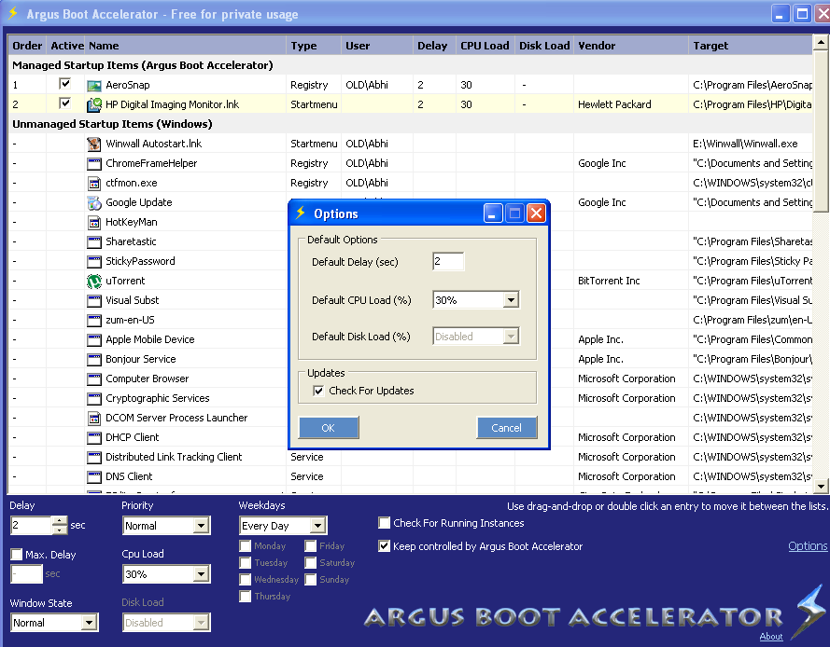Expand the Priority dropdown
Screen dimensions: 830x647
[x=201, y=526]
